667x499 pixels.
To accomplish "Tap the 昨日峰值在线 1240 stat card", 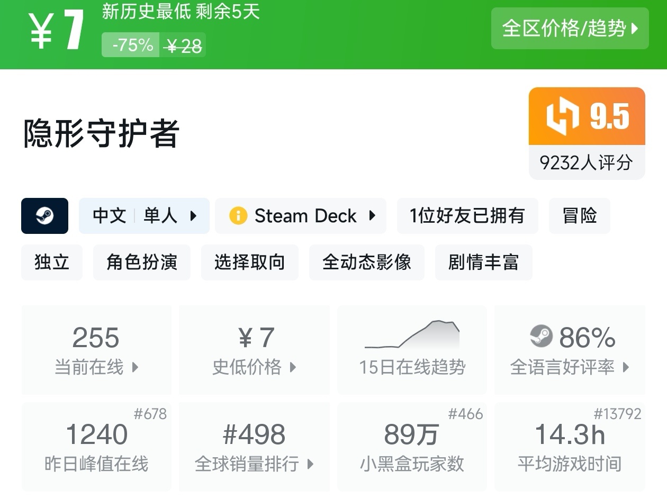I will (x=96, y=447).
